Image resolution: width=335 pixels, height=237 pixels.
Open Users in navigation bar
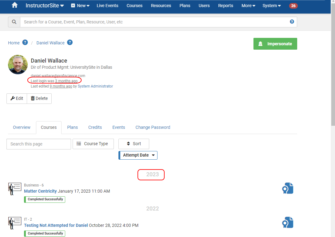pos(204,6)
